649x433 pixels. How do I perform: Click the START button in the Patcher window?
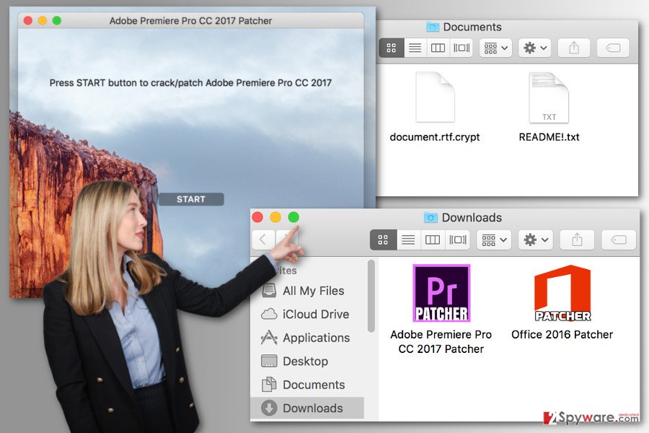coord(191,199)
